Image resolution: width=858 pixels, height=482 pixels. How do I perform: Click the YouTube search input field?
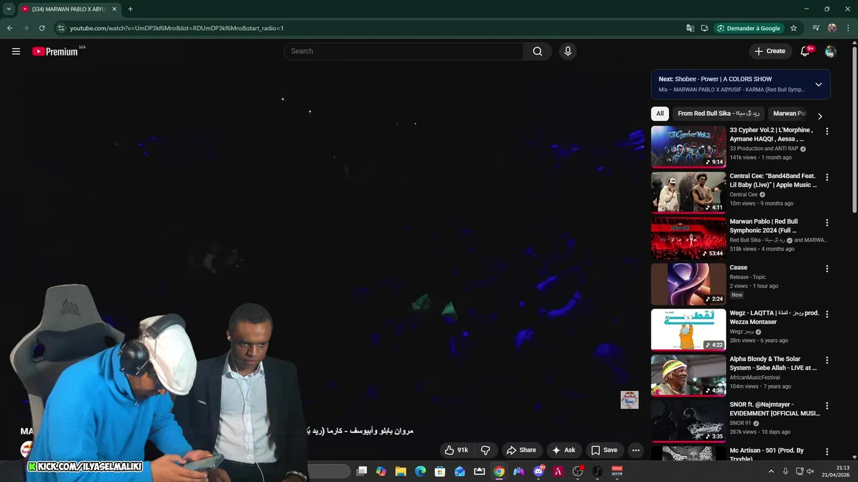[x=404, y=51]
